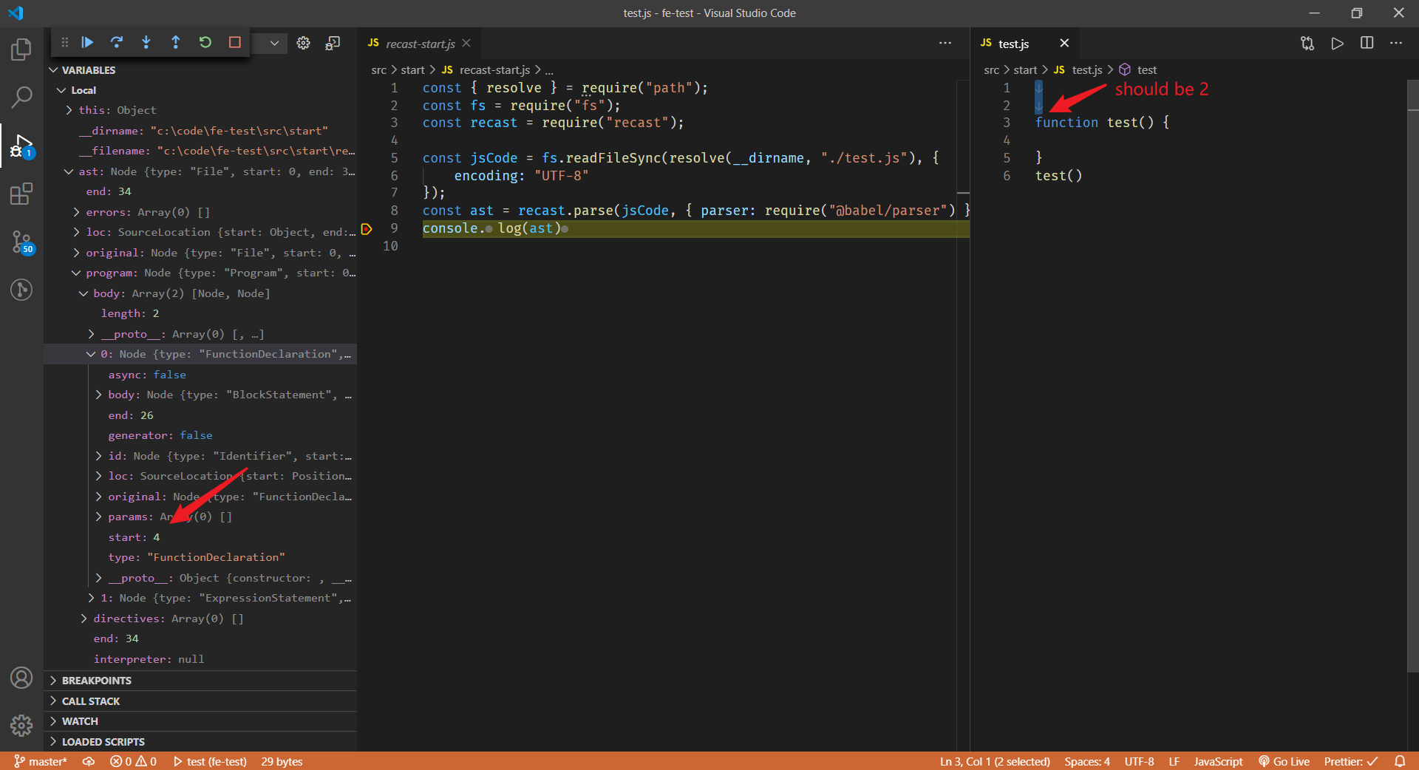This screenshot has width=1419, height=770.
Task: Click the master* branch in status bar
Action: pyautogui.click(x=41, y=761)
